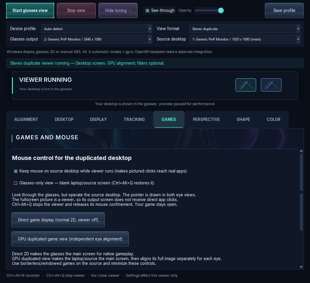
Task: Toggle the See-through checkbox
Action: coord(148,10)
